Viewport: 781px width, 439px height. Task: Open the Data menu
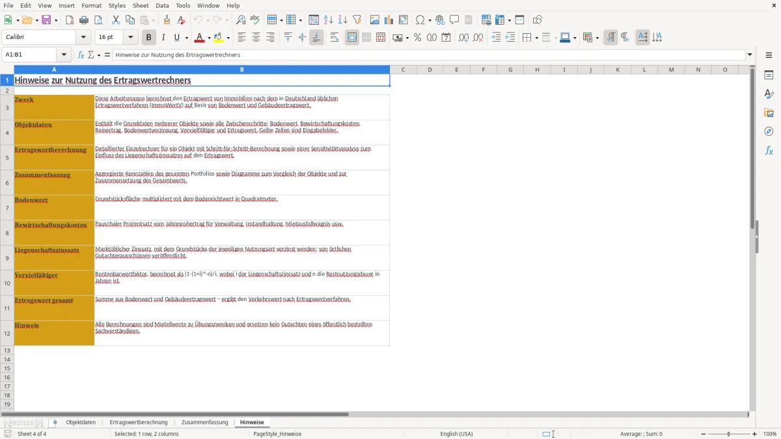tap(162, 5)
